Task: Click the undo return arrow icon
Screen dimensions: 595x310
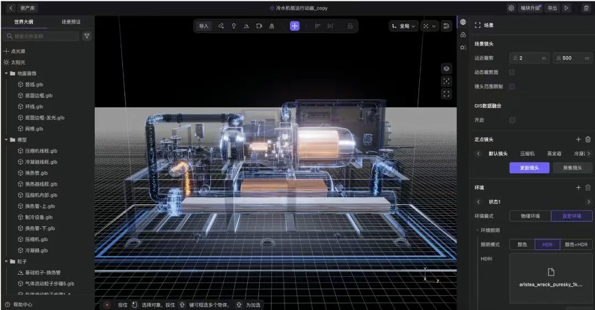Action: point(446,26)
